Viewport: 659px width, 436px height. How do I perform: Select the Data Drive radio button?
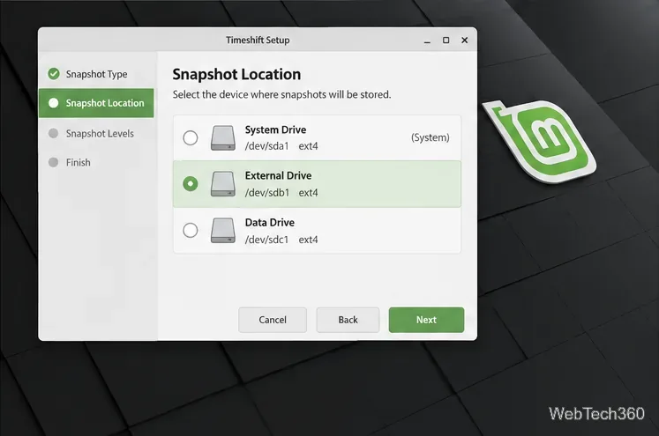[191, 230]
